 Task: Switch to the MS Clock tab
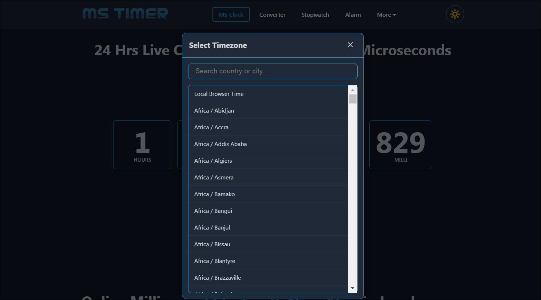coord(231,15)
